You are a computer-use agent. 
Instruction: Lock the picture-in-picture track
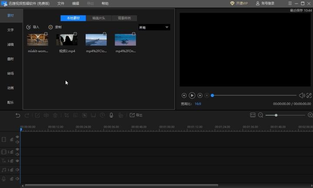click(x=12, y=152)
